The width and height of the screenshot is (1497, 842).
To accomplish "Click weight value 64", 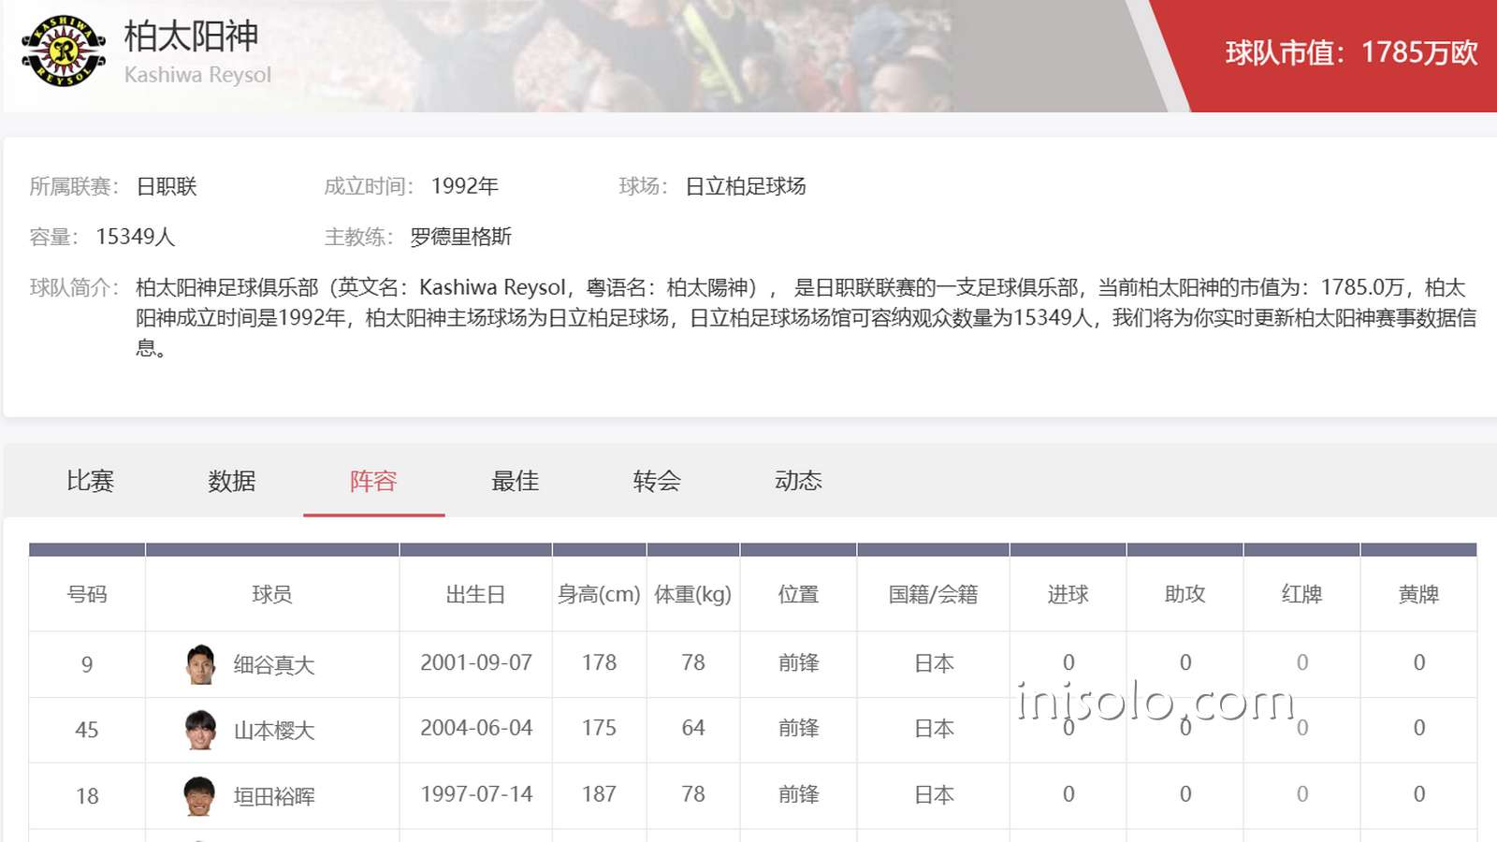I will [693, 728].
